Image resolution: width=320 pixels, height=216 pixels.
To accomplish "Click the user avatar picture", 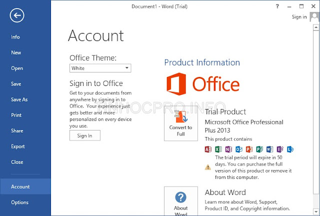I will (314, 16).
